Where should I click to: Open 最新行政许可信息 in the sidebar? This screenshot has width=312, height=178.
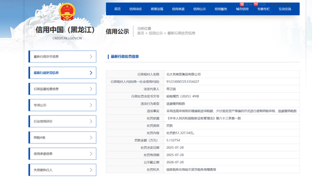tap(62, 56)
